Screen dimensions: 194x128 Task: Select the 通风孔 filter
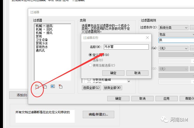[x=40, y=50]
